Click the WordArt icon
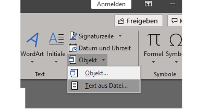The height and width of the screenshot is (109, 210). click(32, 40)
